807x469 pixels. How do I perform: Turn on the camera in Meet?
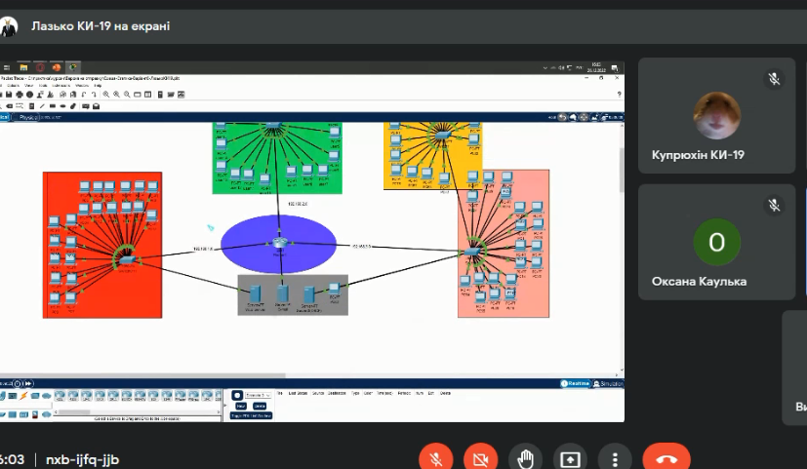tap(480, 457)
